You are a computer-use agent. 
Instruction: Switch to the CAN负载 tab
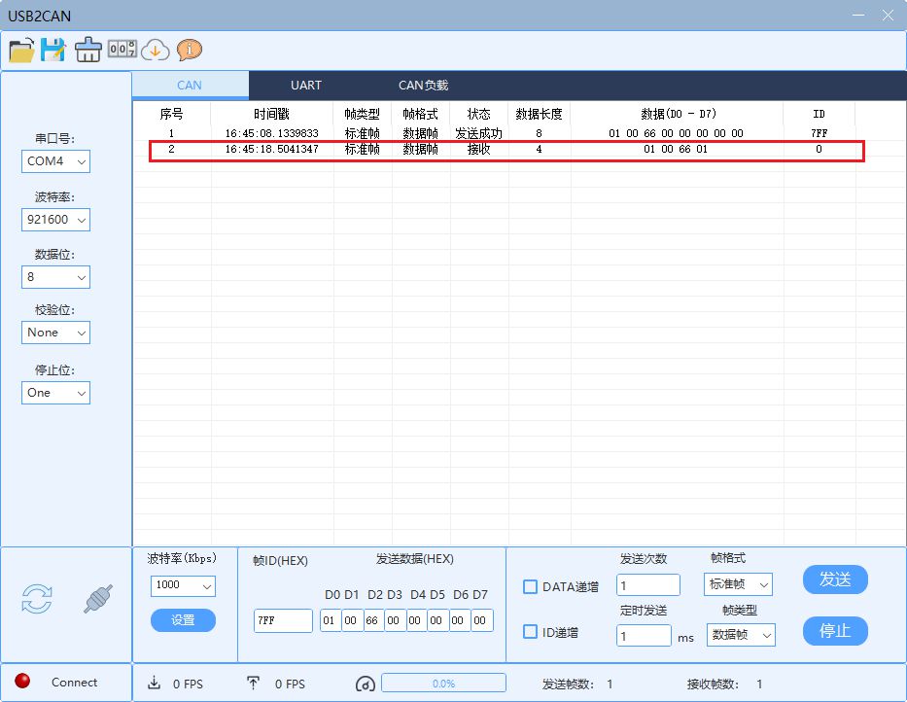pyautogui.click(x=423, y=86)
